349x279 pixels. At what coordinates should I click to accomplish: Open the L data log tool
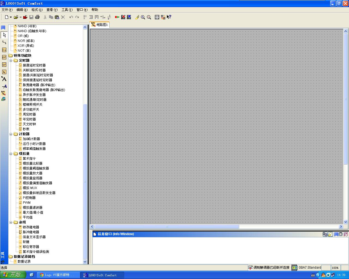pos(4,72)
